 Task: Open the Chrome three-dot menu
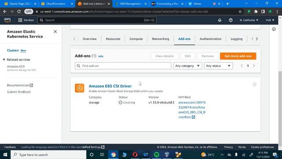[277, 11]
